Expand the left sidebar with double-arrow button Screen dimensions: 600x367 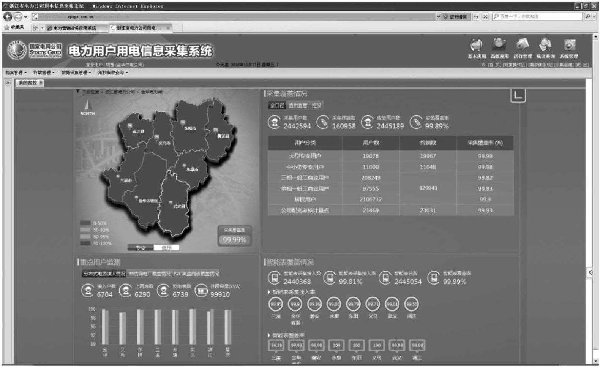tap(8, 82)
